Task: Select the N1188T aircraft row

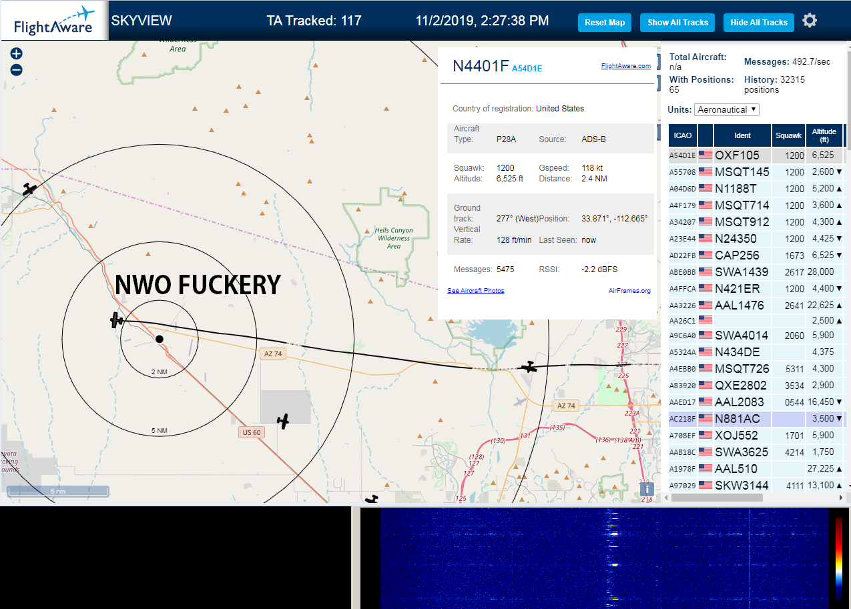Action: tap(757, 189)
